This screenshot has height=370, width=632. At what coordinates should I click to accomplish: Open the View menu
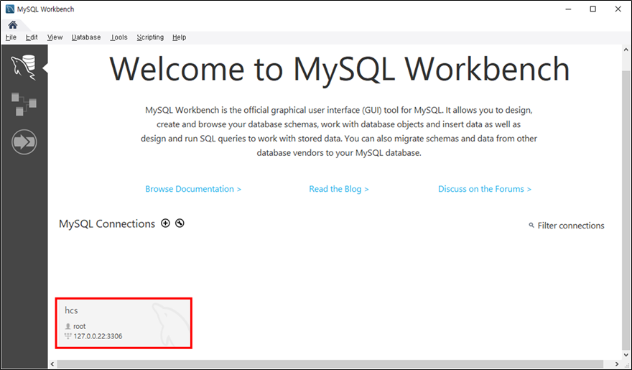pyautogui.click(x=55, y=37)
